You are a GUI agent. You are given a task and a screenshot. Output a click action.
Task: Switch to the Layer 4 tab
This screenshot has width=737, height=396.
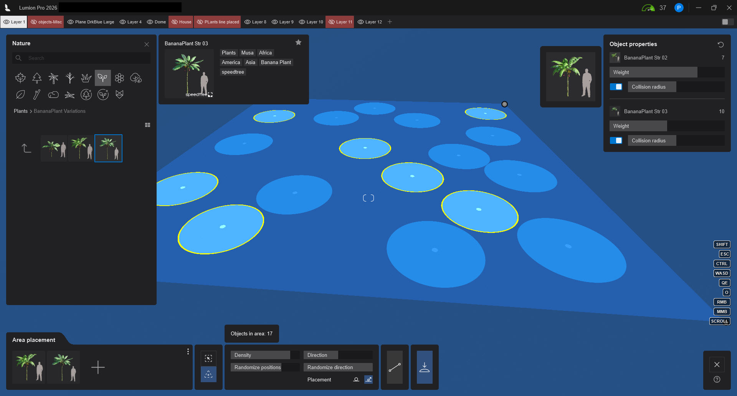[131, 22]
